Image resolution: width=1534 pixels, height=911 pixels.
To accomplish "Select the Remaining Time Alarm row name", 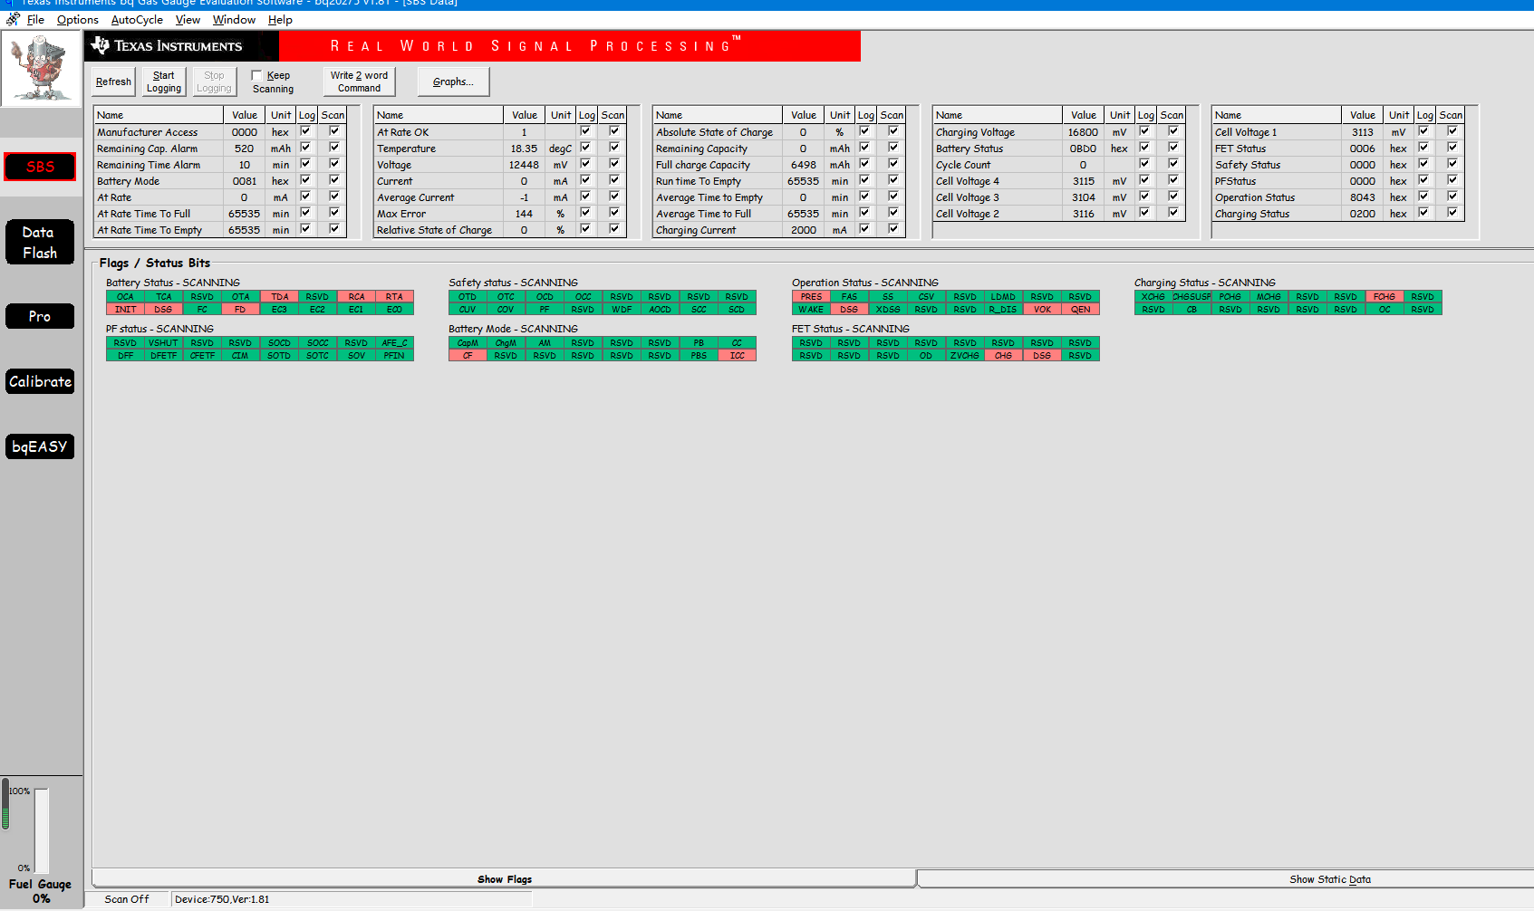I will pos(149,165).
